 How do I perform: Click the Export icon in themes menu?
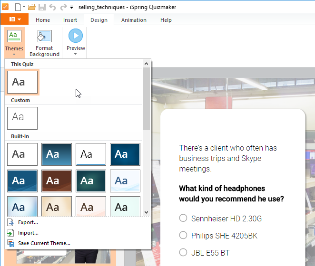[10, 222]
